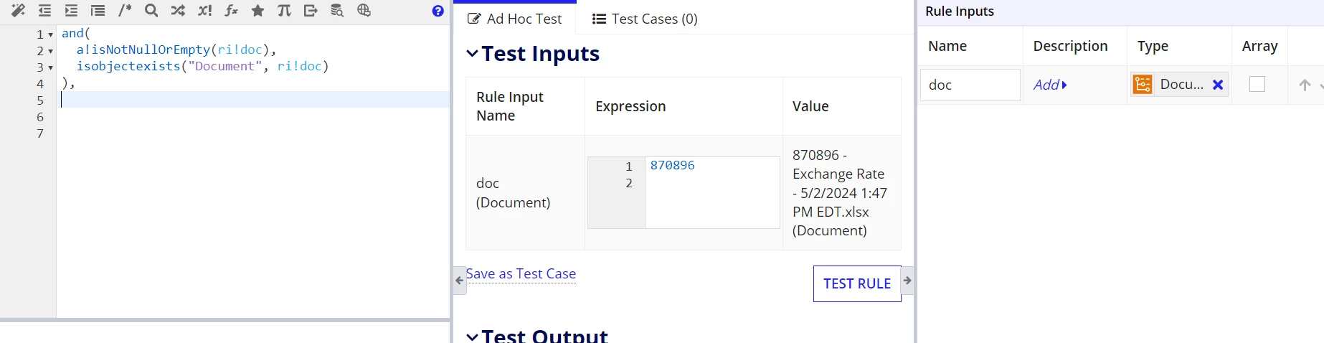
Task: Click the database query search icon
Action: (337, 11)
